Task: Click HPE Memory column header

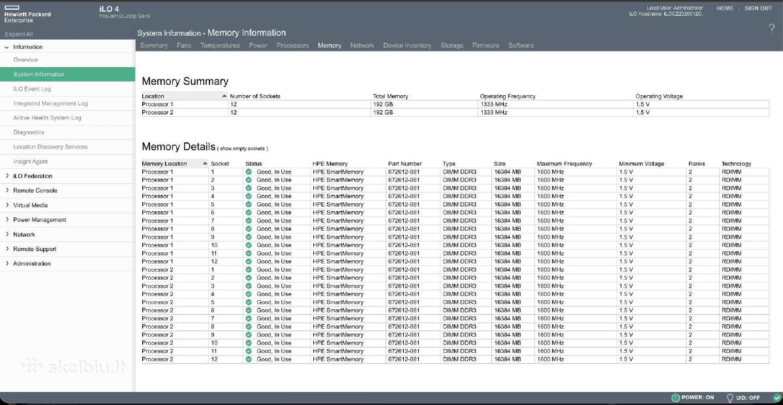Action: [x=330, y=164]
